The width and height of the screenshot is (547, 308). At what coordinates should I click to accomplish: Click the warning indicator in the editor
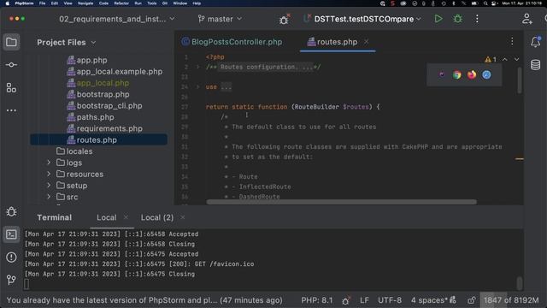pyautogui.click(x=490, y=59)
